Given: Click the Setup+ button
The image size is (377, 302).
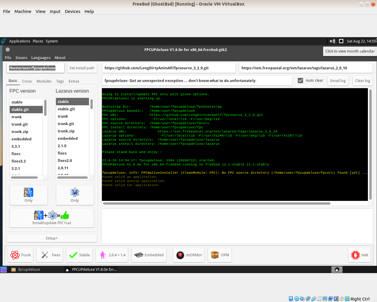Looking at the screenshot, I should 52,238.
